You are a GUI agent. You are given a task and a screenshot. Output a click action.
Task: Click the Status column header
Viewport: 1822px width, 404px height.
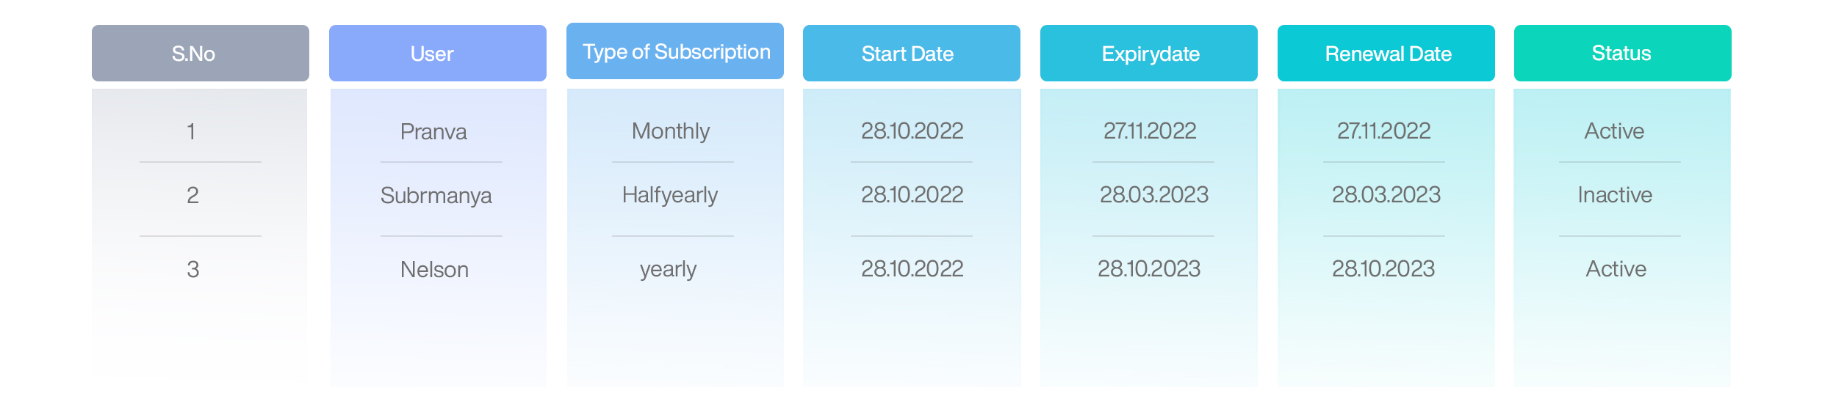[1623, 54]
